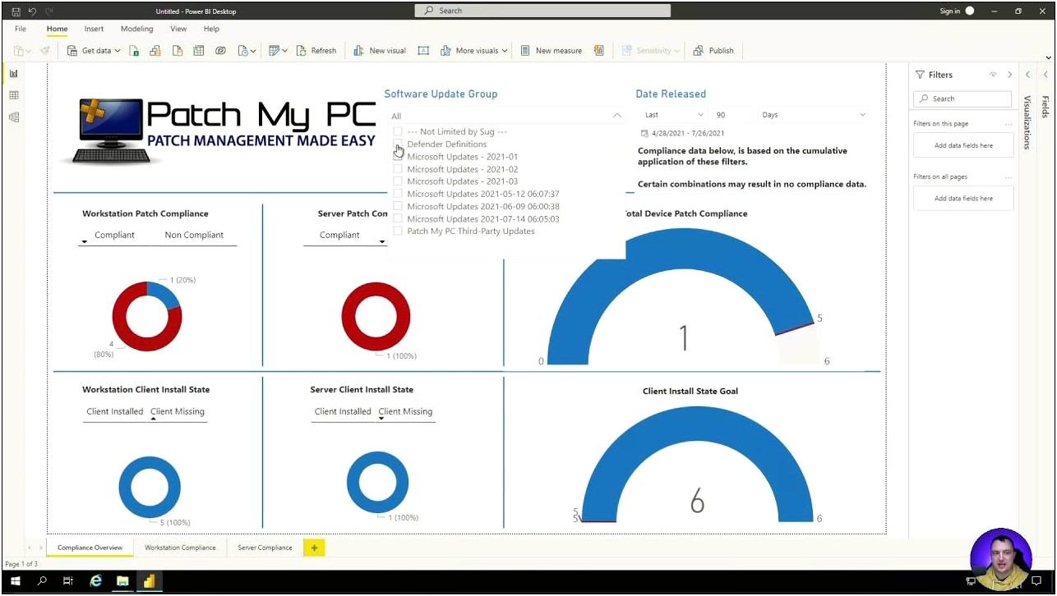
Task: Check the Defender Definitions option
Action: point(398,144)
